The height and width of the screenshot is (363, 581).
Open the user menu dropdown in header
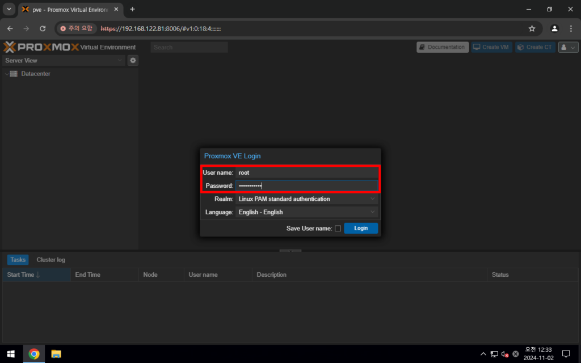click(x=568, y=47)
